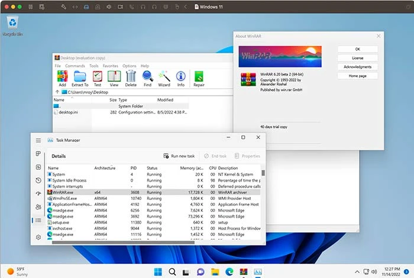
Task: Open the Windows Start button on the taskbar
Action: [158, 271]
